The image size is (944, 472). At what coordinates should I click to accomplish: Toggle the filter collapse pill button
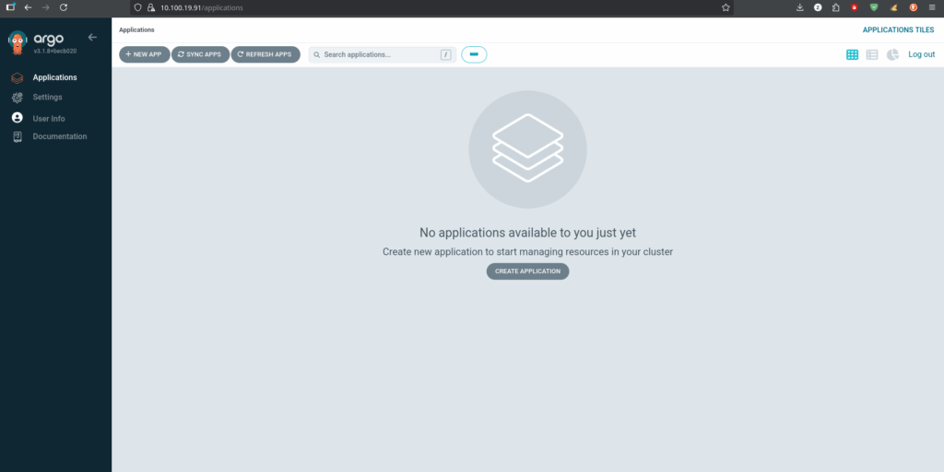(474, 54)
